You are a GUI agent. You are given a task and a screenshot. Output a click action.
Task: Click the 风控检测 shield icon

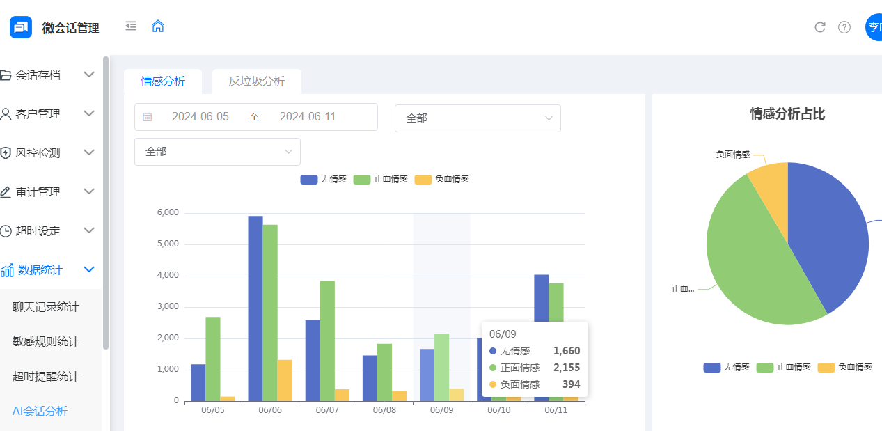click(6, 152)
